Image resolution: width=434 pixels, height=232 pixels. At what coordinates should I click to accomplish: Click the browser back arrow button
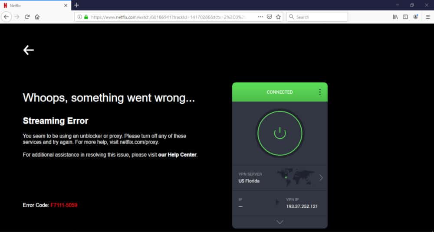coord(6,17)
